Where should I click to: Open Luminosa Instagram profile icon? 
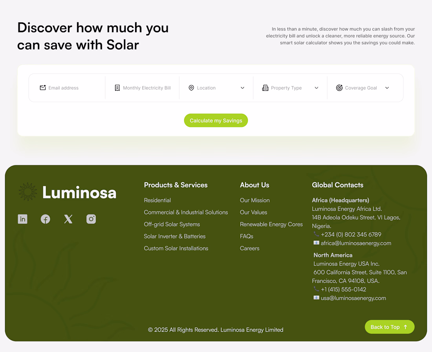tap(91, 219)
